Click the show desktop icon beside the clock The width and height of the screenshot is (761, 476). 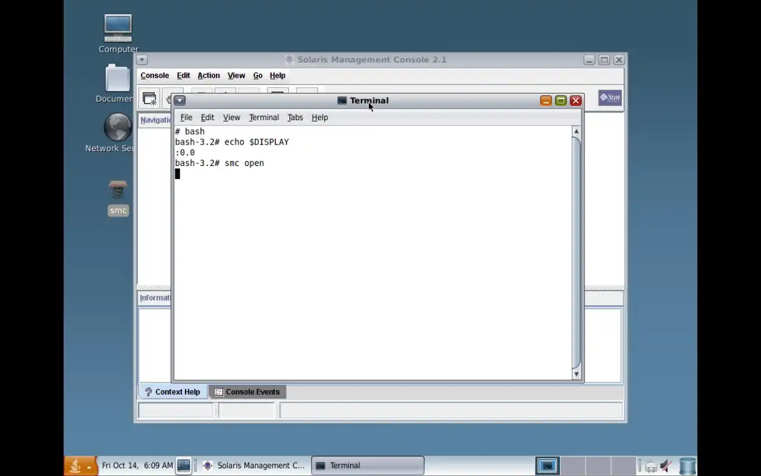tap(184, 465)
